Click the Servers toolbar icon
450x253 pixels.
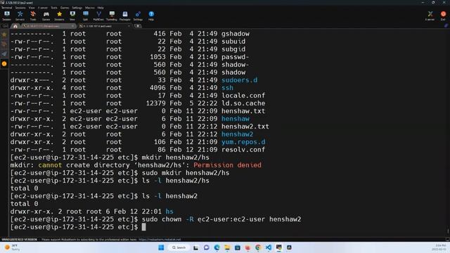20,15
